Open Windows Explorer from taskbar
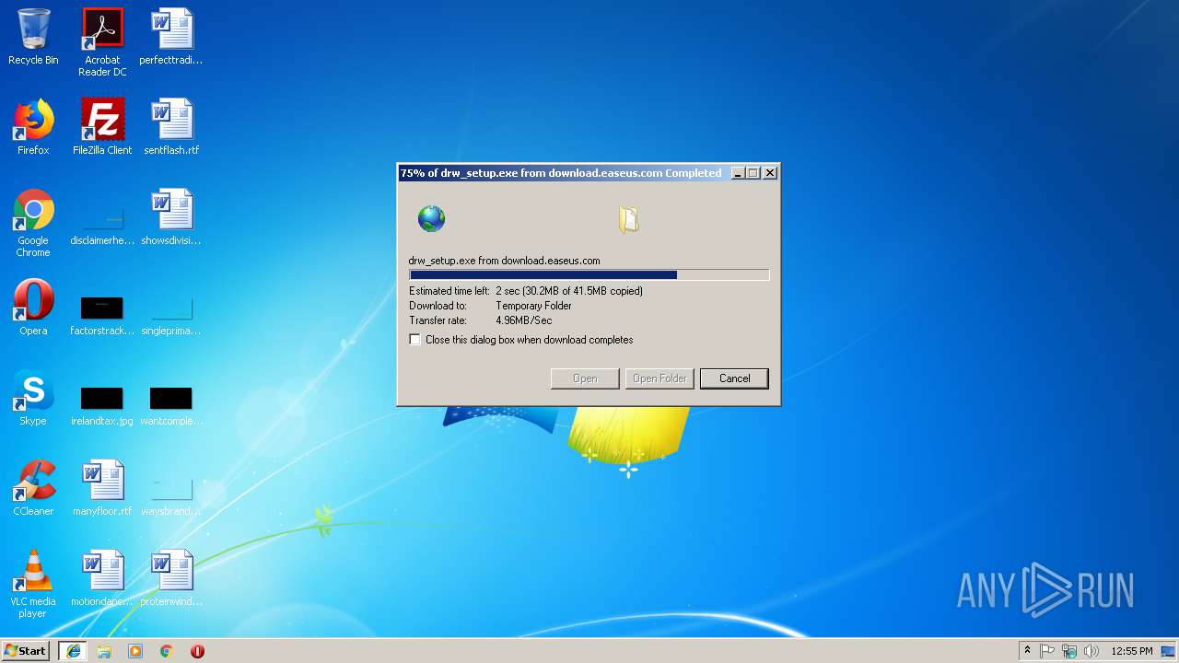The width and height of the screenshot is (1179, 663). [x=104, y=651]
